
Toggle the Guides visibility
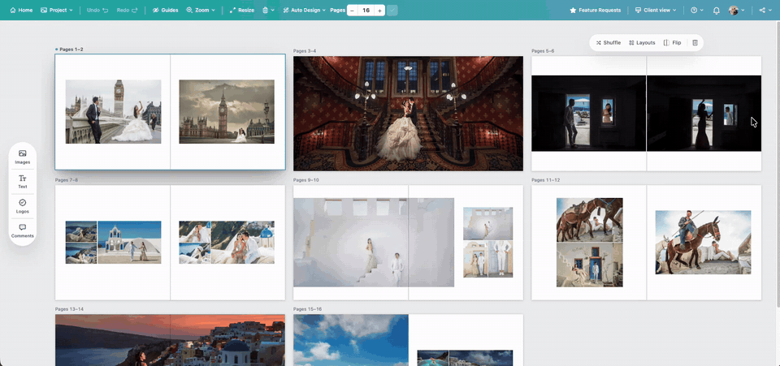(165, 10)
